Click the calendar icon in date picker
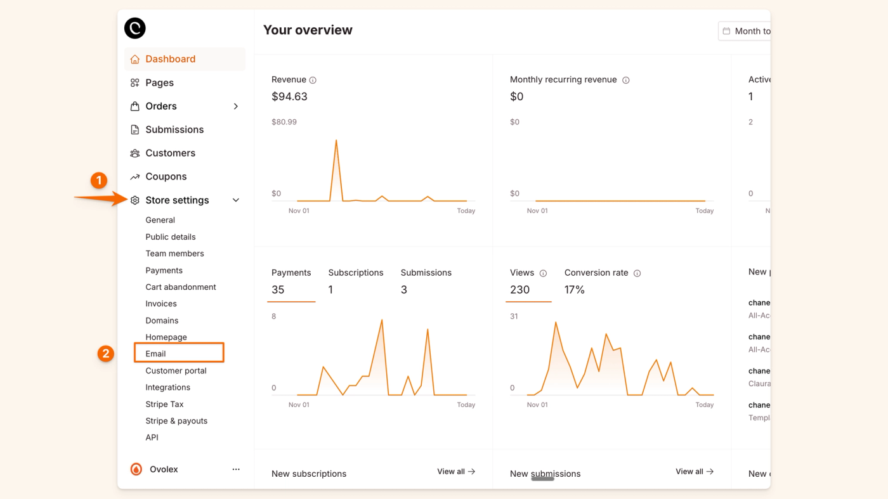Screen dimensions: 888x499 point(727,31)
